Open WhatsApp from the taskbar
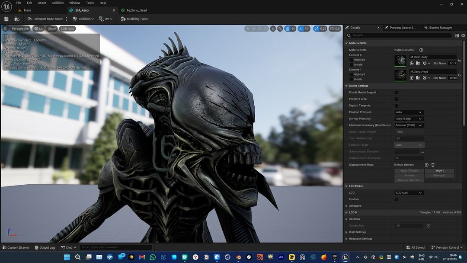 pos(153,257)
